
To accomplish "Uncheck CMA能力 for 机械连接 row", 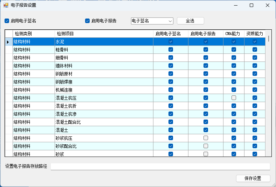I will click(234, 90).
